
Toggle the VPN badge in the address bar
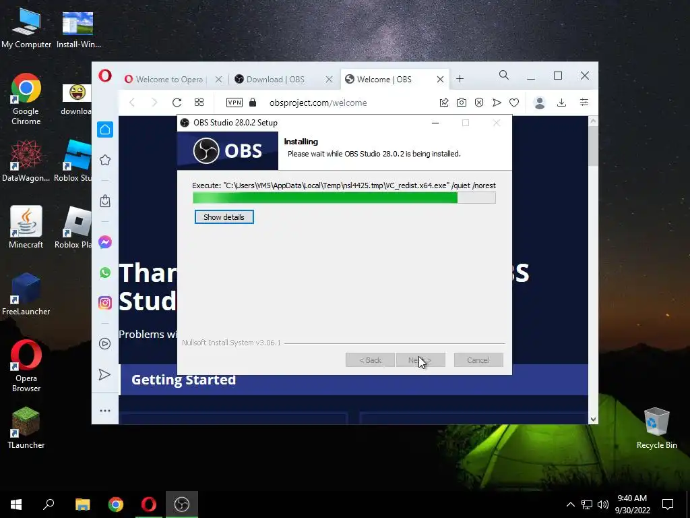click(x=234, y=103)
